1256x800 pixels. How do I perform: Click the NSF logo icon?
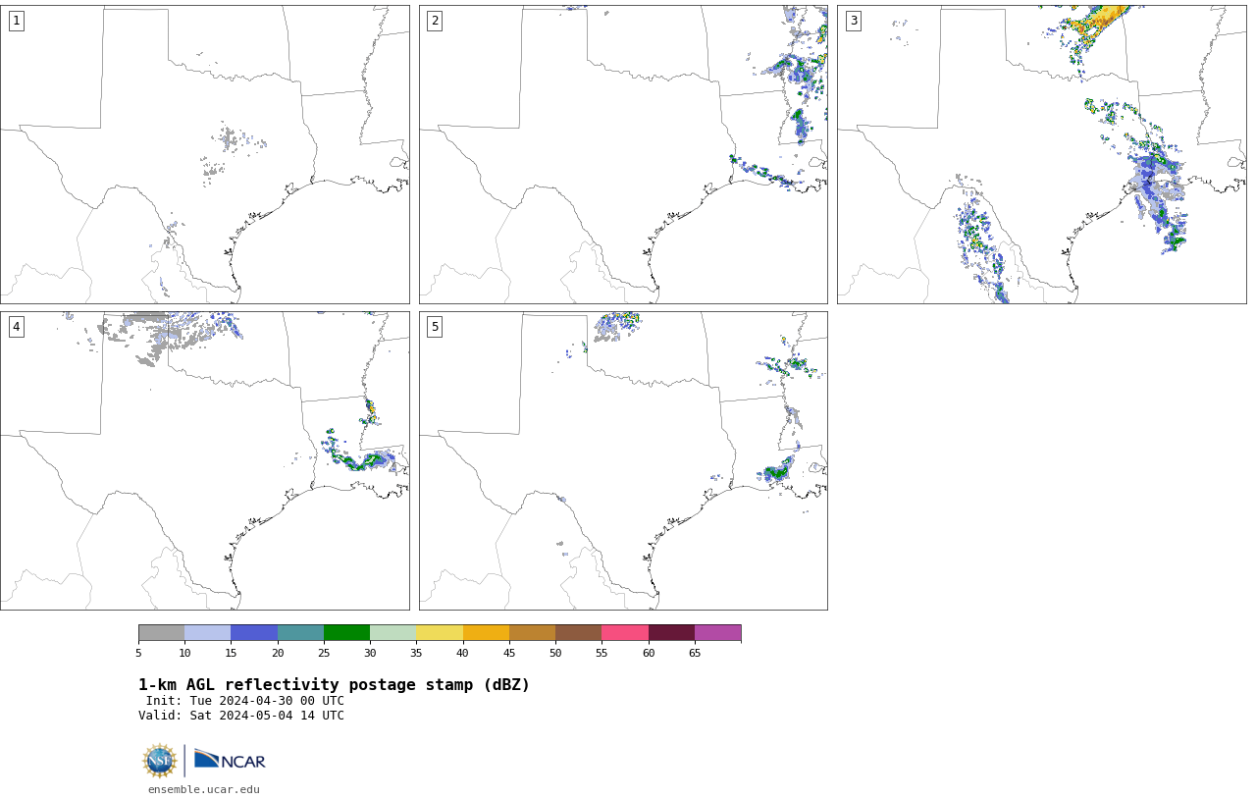[x=160, y=761]
